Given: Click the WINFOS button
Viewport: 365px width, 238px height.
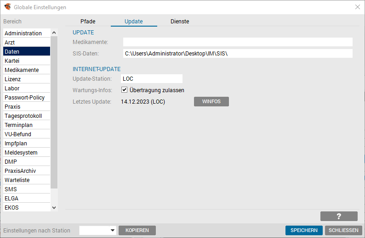Looking at the screenshot, I should (x=211, y=101).
